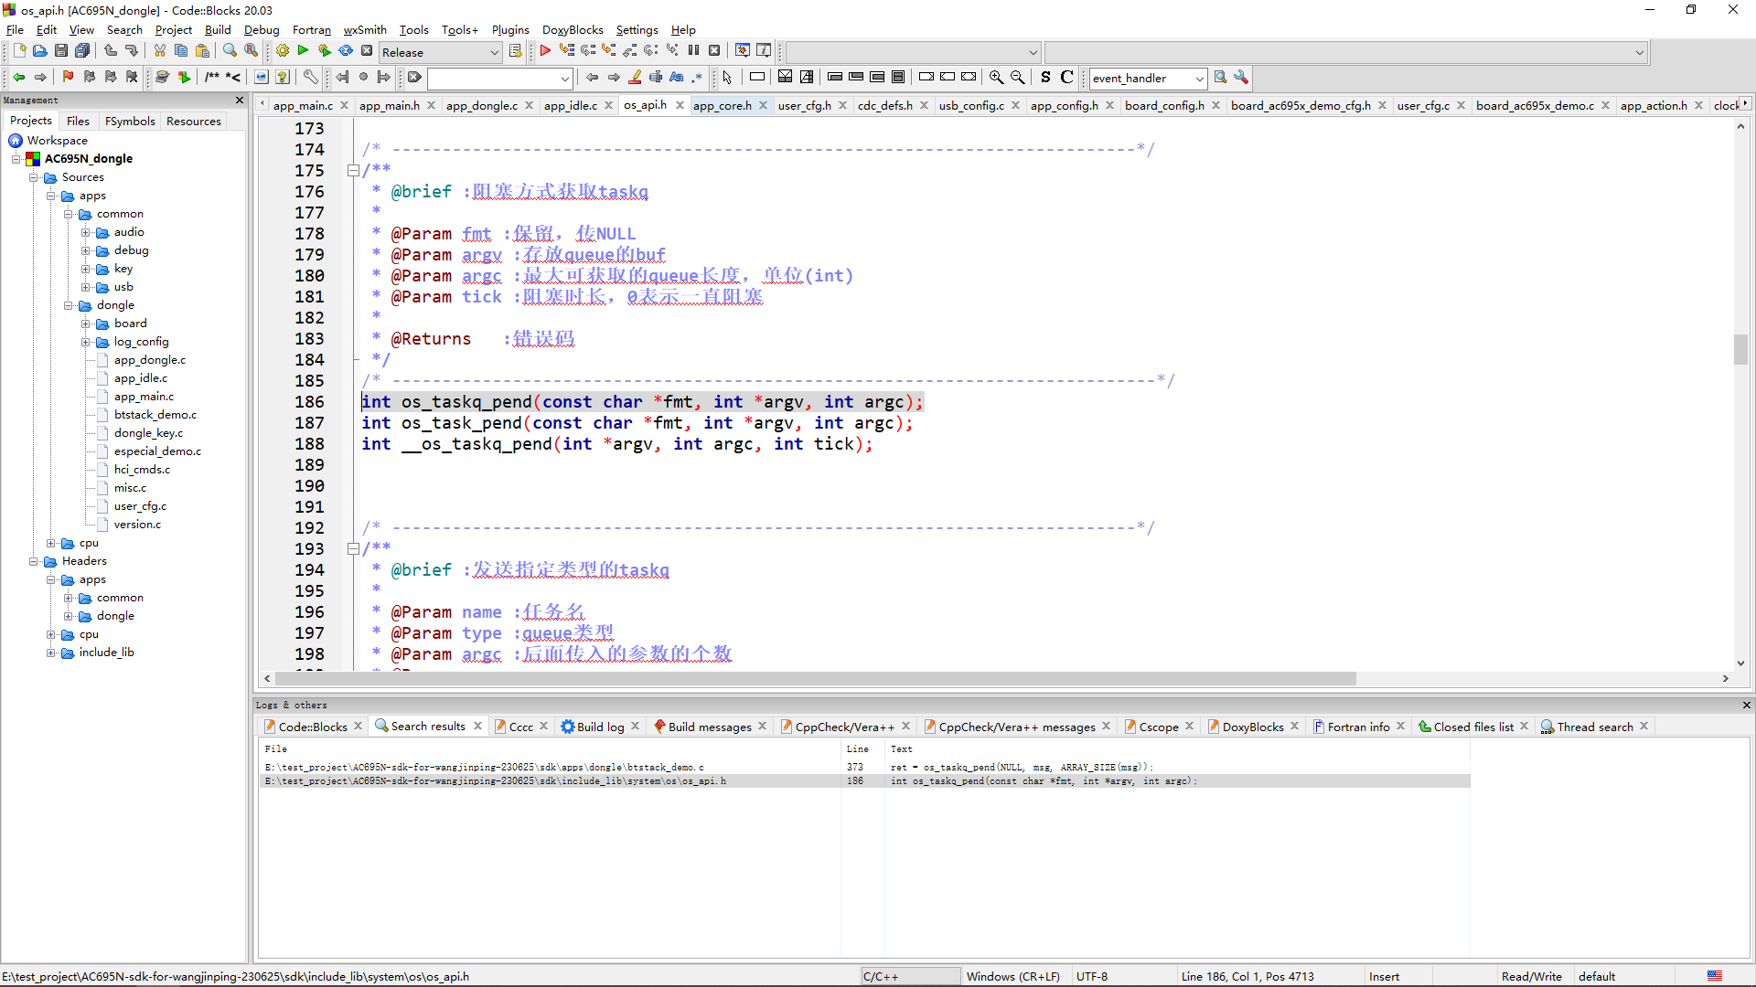
Task: Open a file from disk
Action: [x=40, y=51]
